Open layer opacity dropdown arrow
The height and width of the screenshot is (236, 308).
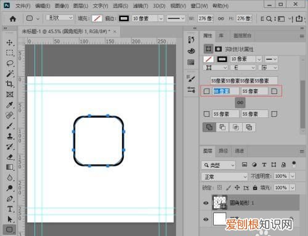pos(293,176)
